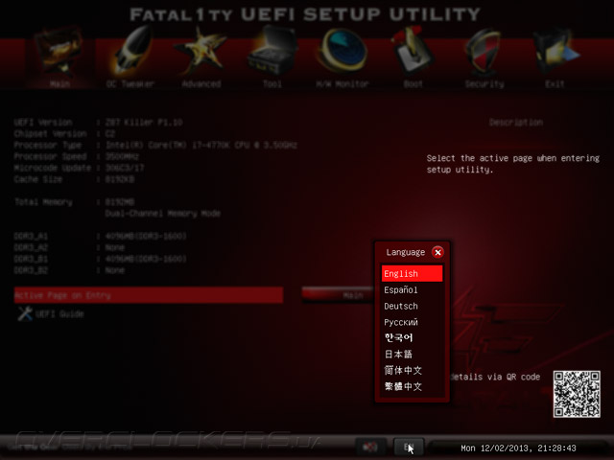This screenshot has width=614, height=460.
Task: Open the Active Page on Entry 'Main' dropdown
Action: coord(338,295)
